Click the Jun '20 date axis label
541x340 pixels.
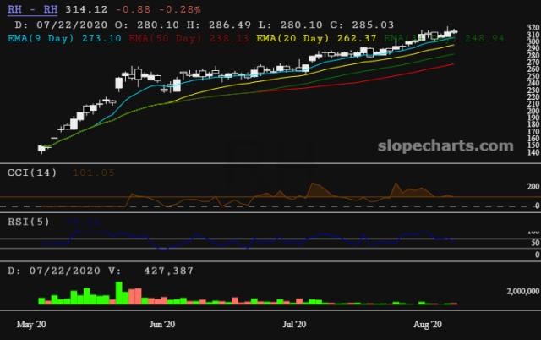(x=161, y=324)
